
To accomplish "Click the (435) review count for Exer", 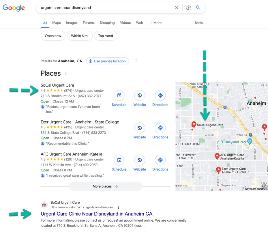I will [68, 127].
